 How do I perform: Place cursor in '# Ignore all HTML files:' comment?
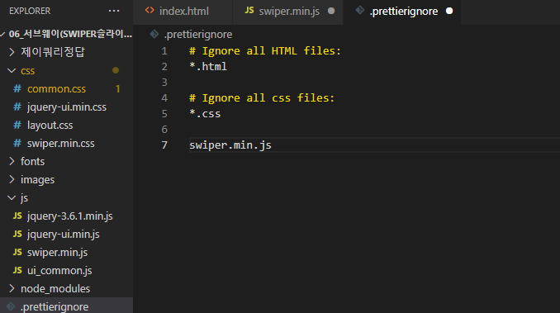pyautogui.click(x=265, y=51)
